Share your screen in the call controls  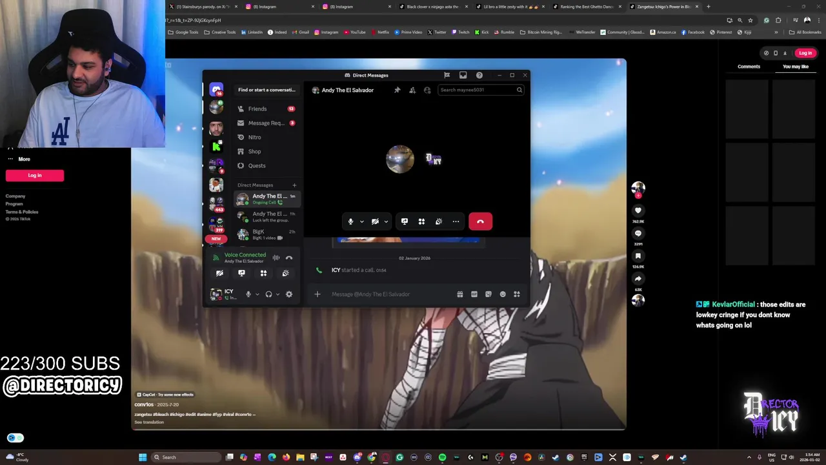point(405,222)
